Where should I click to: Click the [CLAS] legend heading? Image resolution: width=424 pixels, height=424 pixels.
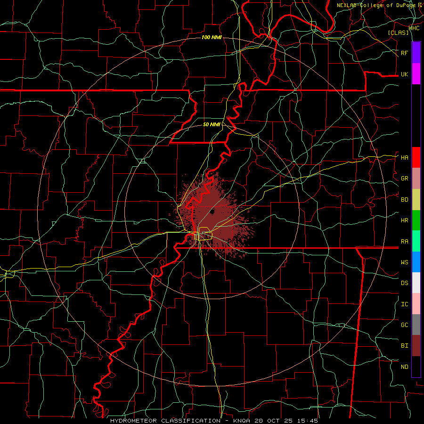click(398, 33)
